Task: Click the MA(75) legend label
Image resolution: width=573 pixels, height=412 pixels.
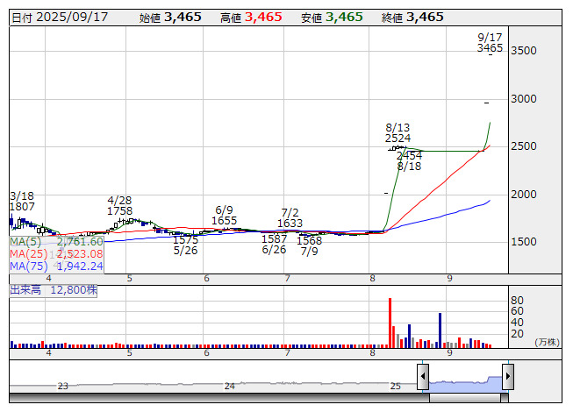Action: click(x=28, y=266)
